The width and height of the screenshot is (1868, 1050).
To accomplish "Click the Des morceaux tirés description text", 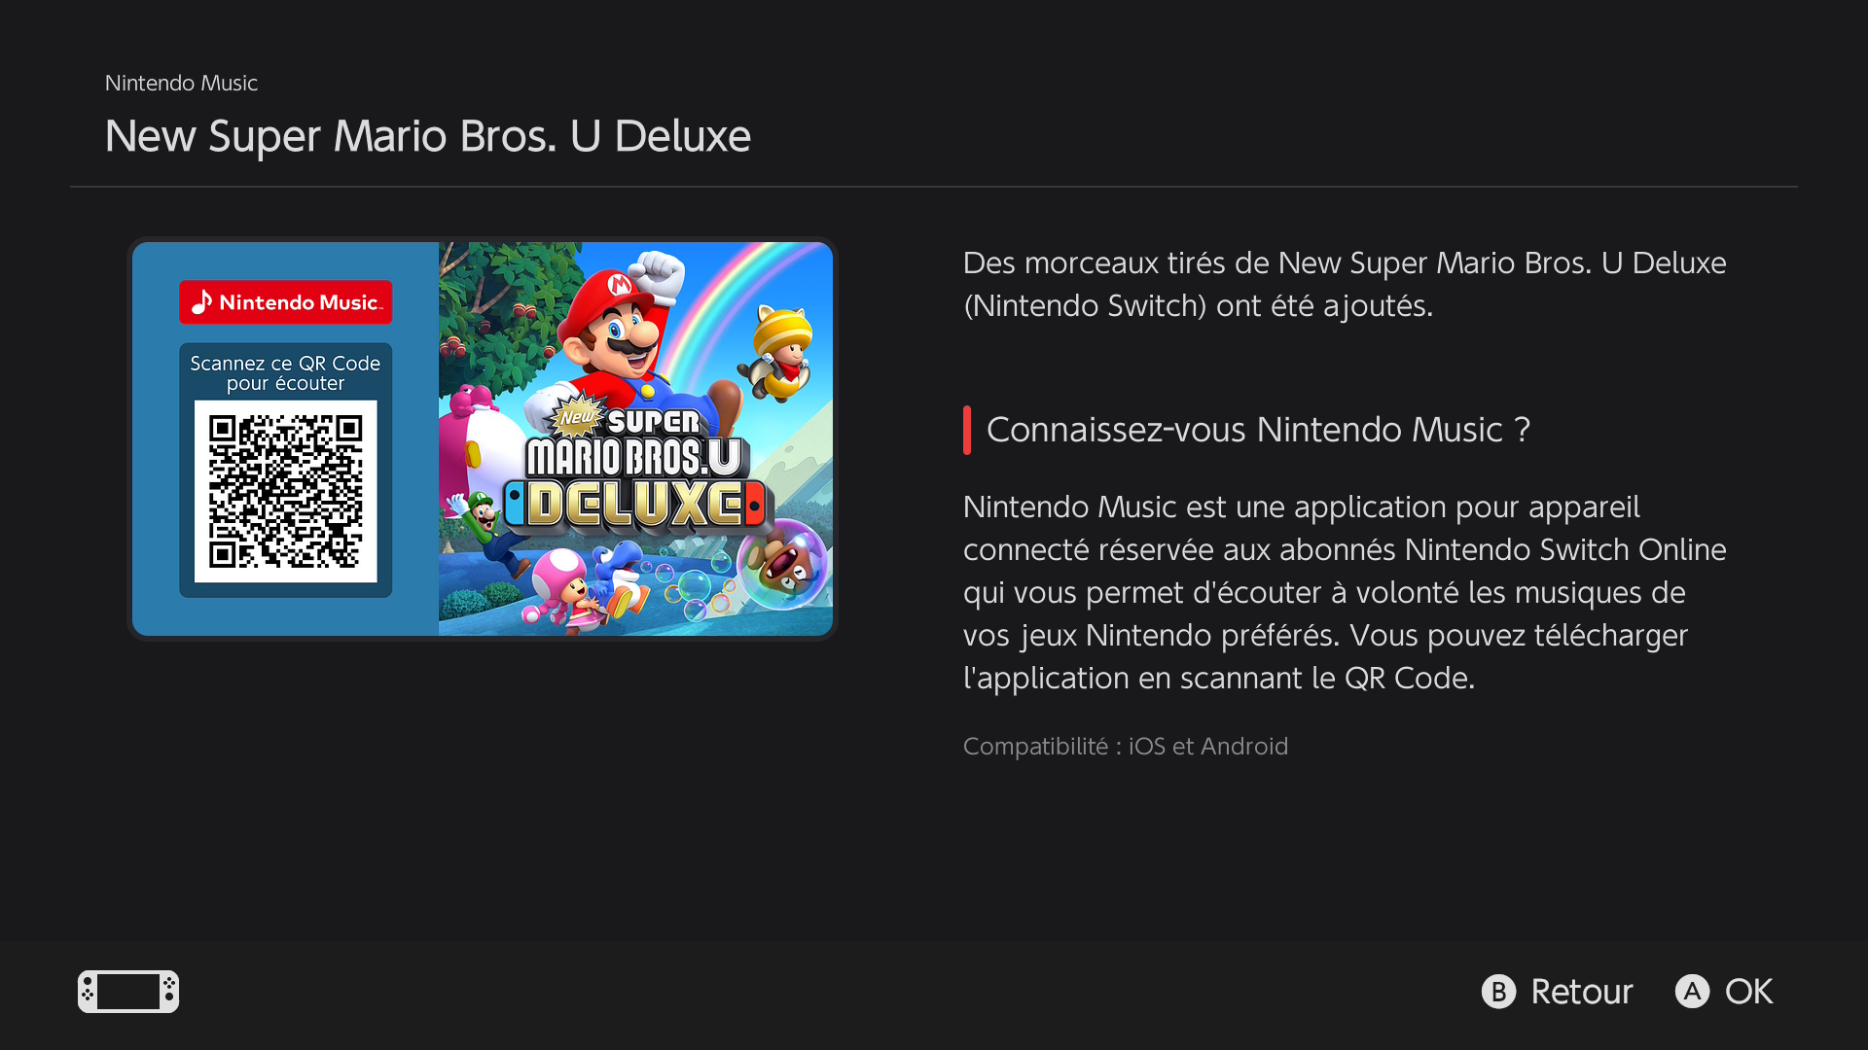I will (1345, 284).
